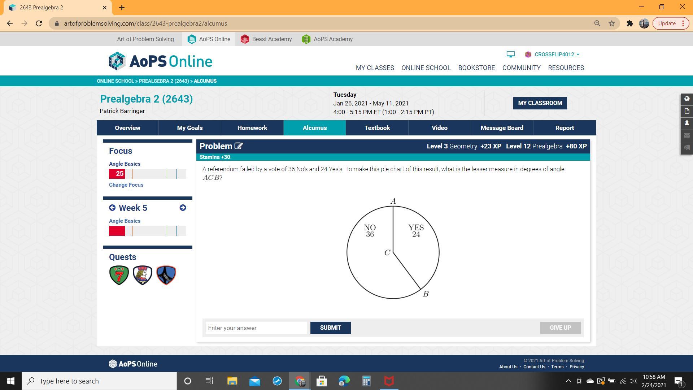Switch to the Homework tab
This screenshot has height=390, width=693.
(x=252, y=128)
